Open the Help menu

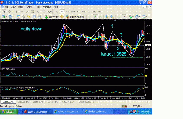pos(56,7)
